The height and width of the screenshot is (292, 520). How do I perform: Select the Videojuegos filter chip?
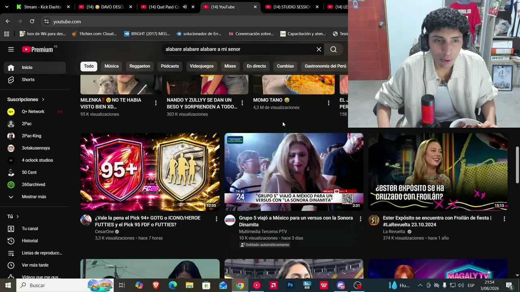point(201,66)
